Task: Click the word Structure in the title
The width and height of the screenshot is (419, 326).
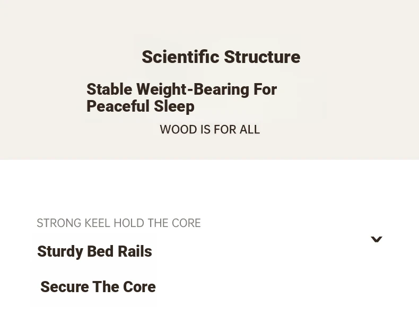Action: pyautogui.click(x=262, y=57)
